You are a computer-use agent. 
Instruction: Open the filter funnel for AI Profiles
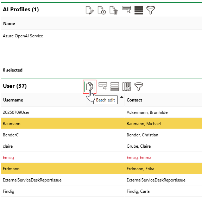click(151, 10)
